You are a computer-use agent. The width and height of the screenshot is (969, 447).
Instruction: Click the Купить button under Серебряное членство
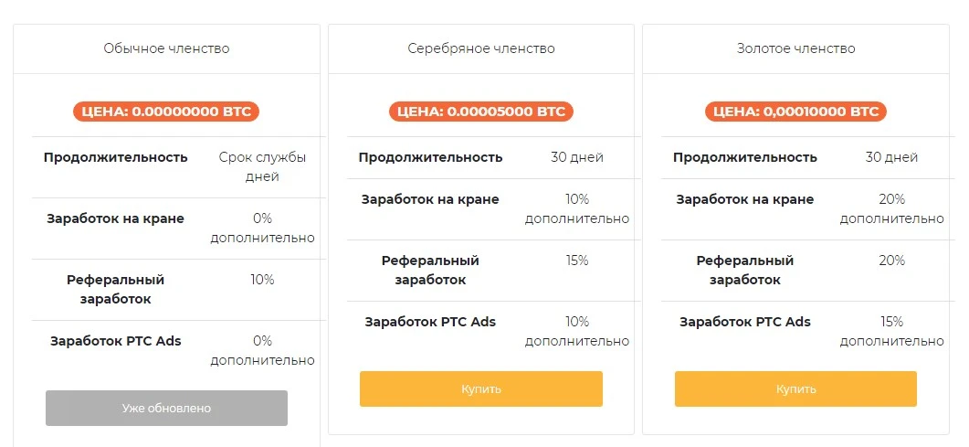point(480,388)
